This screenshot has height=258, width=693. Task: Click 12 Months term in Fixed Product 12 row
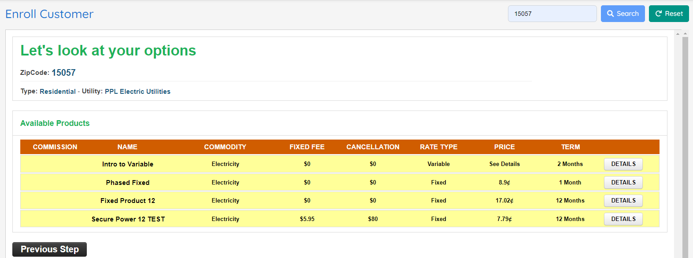(x=570, y=201)
